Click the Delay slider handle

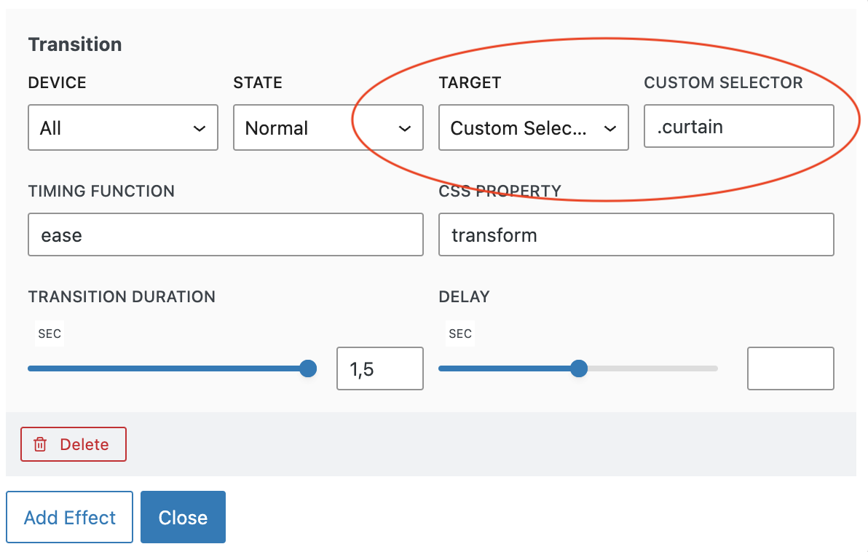[x=579, y=368]
